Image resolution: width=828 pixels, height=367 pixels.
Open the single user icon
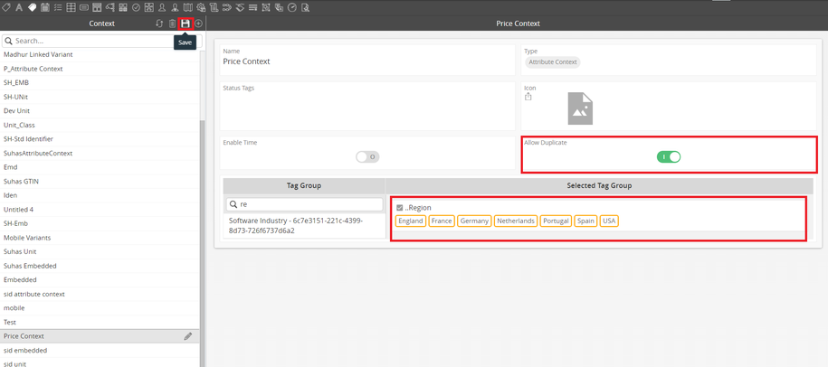pos(162,7)
